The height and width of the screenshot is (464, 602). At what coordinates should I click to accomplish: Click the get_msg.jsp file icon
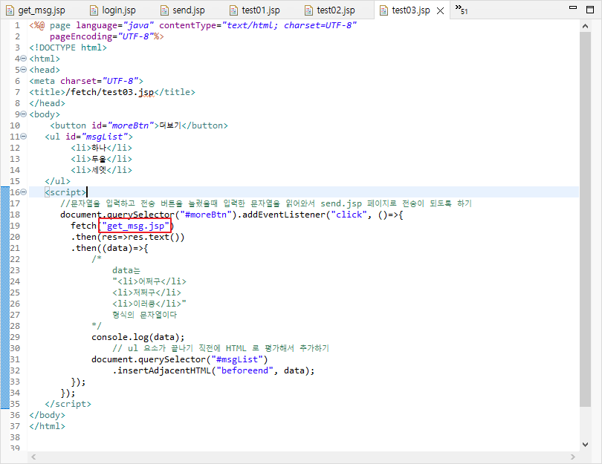click(10, 10)
